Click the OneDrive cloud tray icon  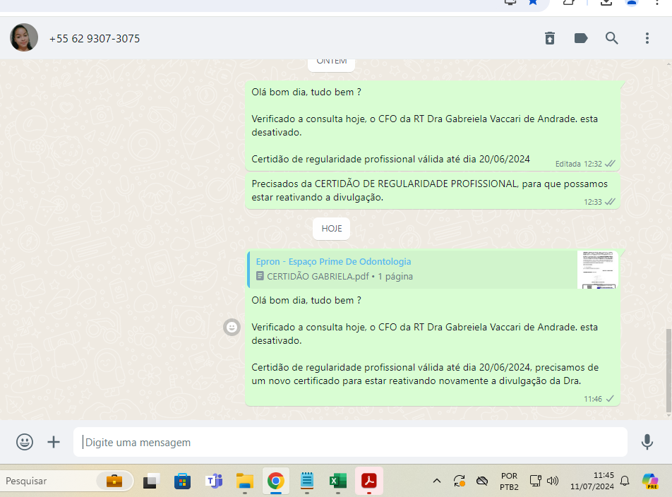(482, 481)
